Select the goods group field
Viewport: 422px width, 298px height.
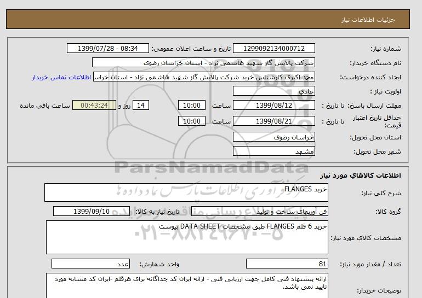[259, 211]
